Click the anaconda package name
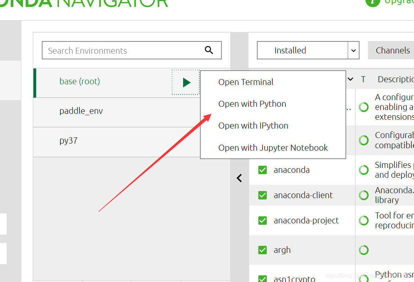This screenshot has height=282, width=414. [292, 170]
